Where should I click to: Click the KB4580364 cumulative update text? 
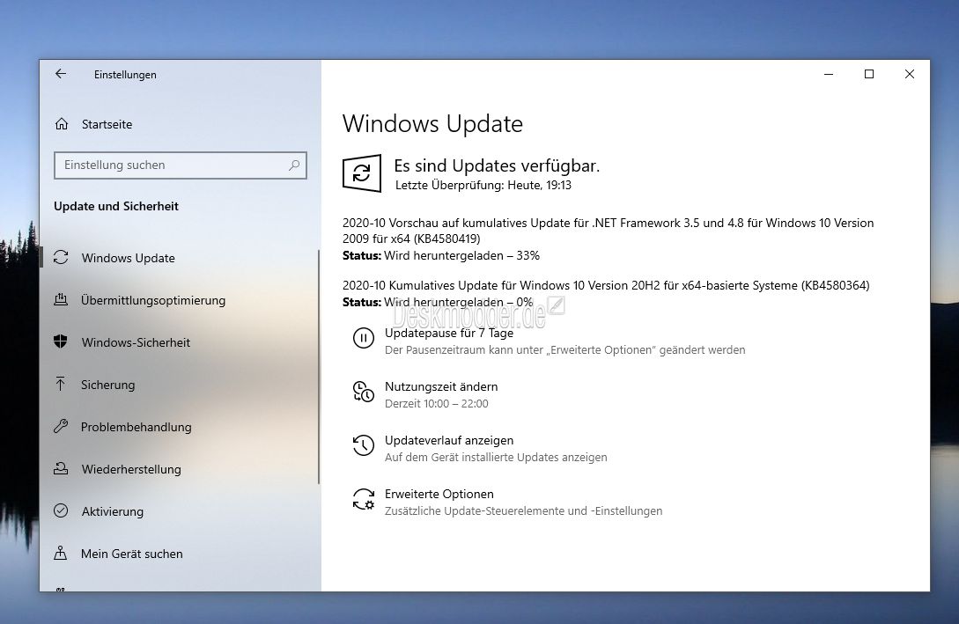coord(606,285)
